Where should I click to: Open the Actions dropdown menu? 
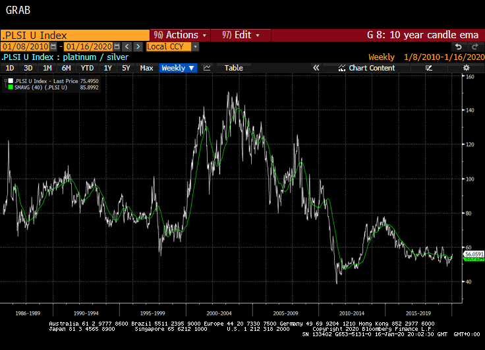click(x=180, y=36)
